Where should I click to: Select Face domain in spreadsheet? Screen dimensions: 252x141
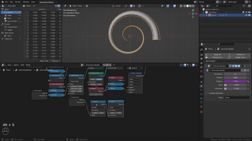(x=11, y=18)
